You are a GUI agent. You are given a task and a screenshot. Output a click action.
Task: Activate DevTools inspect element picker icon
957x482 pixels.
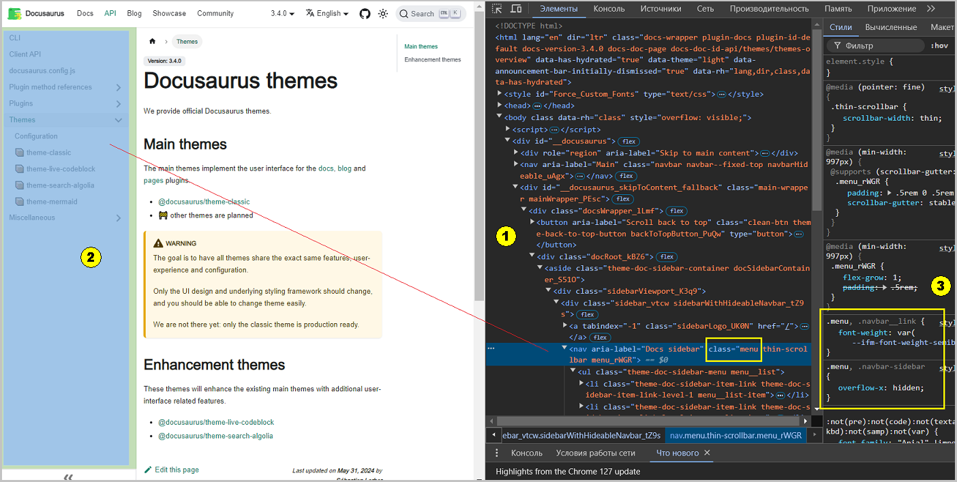pos(497,9)
